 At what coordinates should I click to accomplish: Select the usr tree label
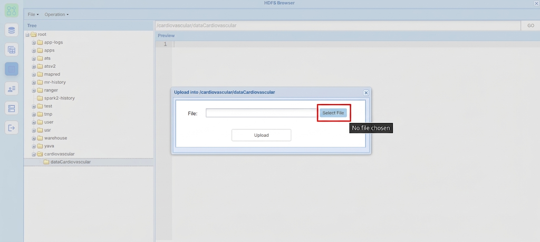click(47, 130)
